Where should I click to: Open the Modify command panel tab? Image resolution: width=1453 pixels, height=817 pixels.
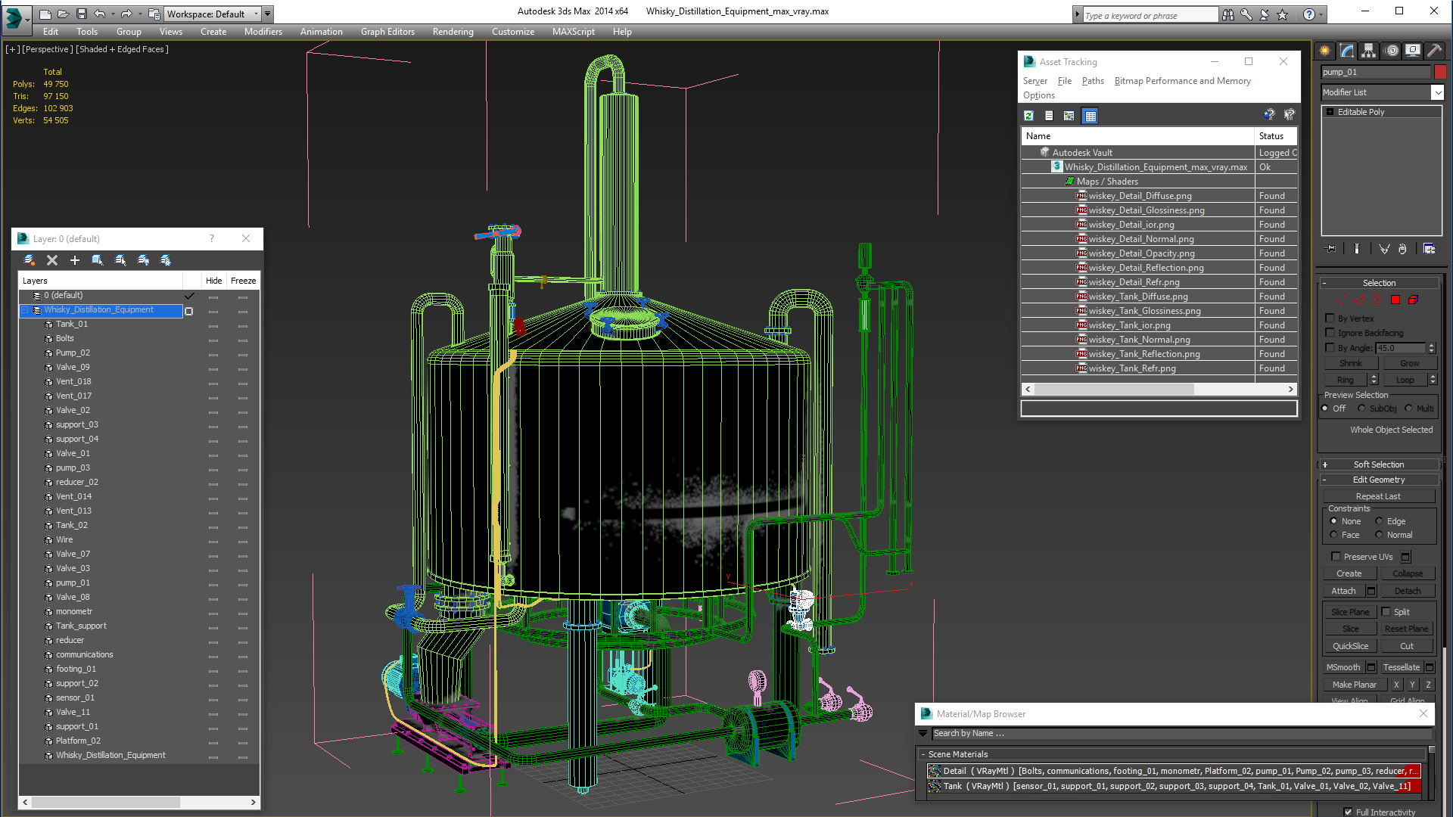point(1347,51)
